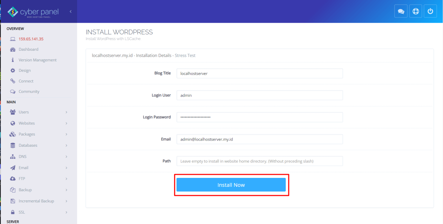Click the Install Now button
The image size is (443, 224).
tap(231, 185)
